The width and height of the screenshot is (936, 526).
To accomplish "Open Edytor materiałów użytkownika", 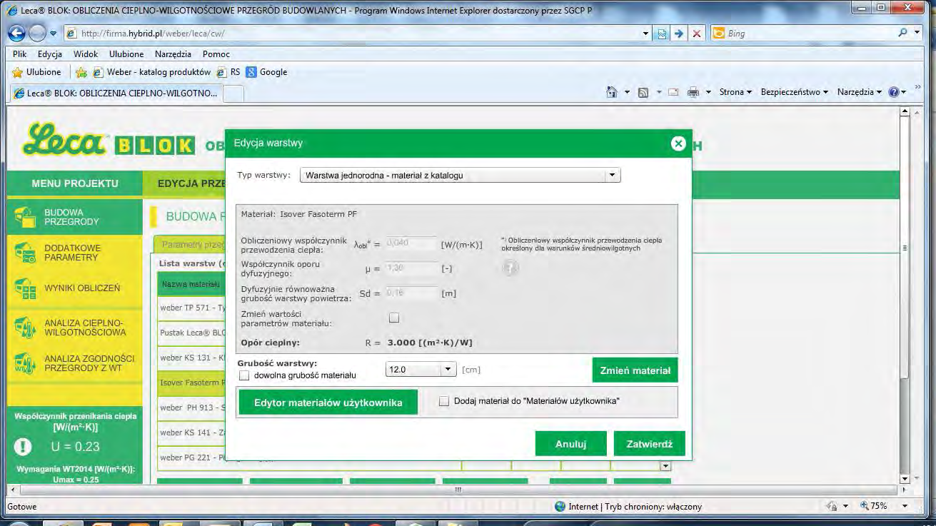I will 328,403.
